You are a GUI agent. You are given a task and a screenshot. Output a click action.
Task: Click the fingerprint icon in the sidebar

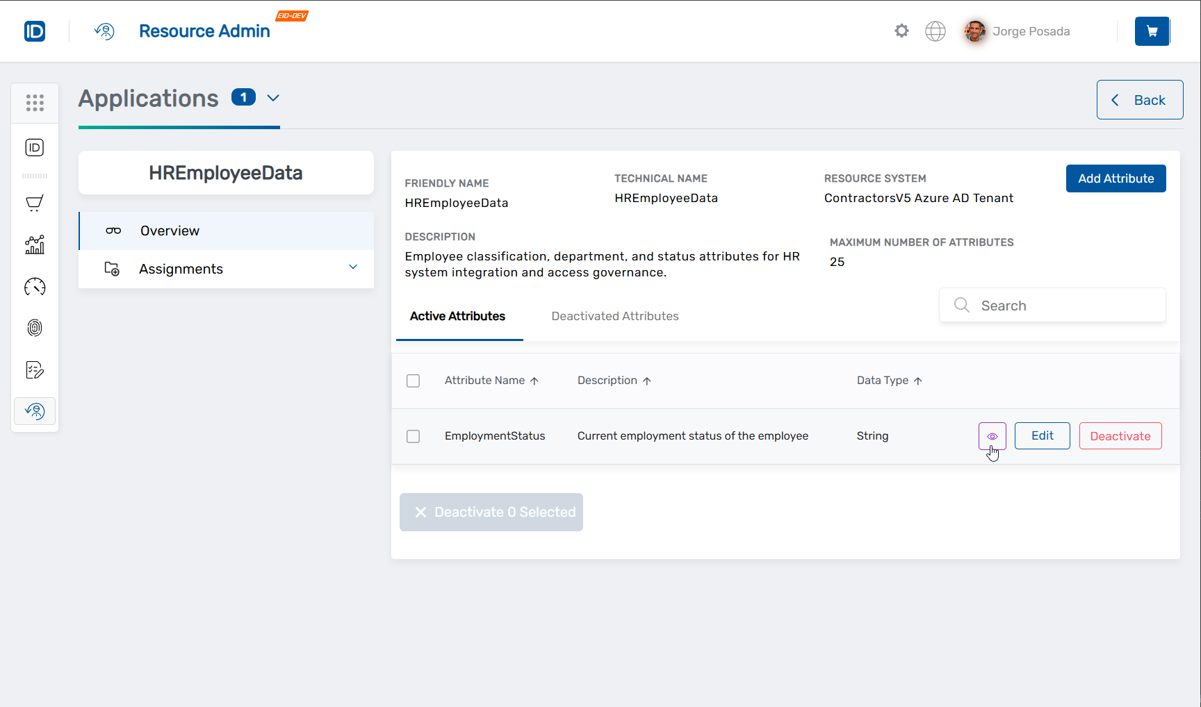(35, 328)
